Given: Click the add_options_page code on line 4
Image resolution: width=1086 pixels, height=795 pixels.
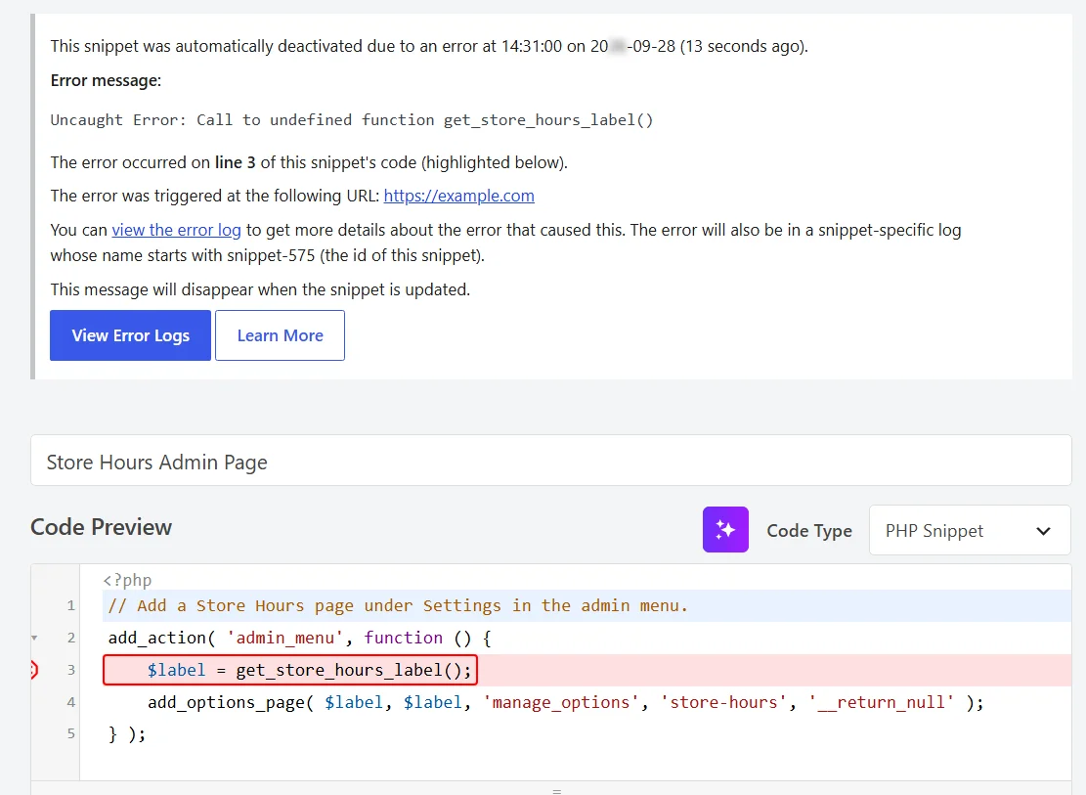Looking at the screenshot, I should coord(565,702).
